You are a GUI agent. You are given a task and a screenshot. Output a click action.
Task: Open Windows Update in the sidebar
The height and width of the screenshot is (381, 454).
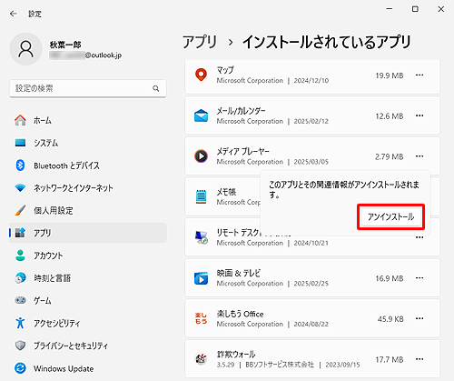coord(88,368)
